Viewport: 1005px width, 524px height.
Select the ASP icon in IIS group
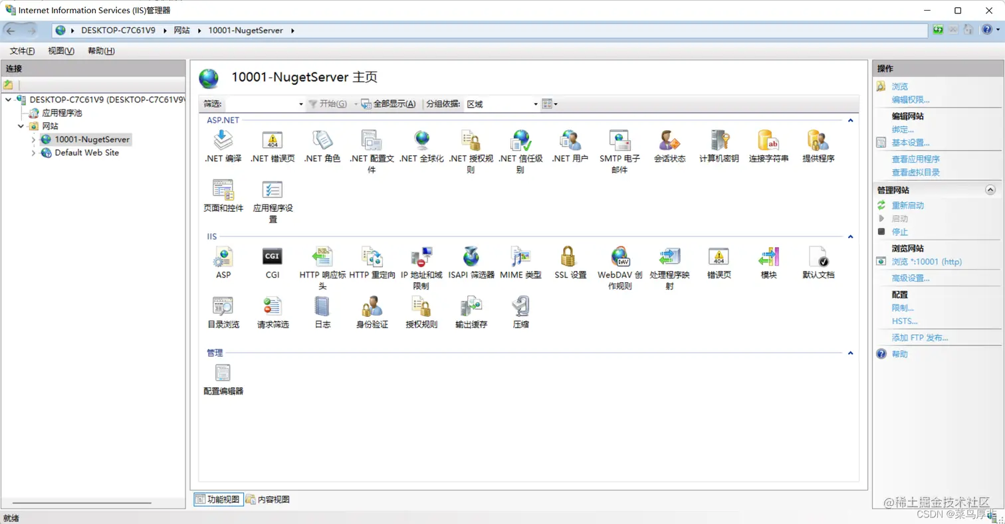coord(223,256)
